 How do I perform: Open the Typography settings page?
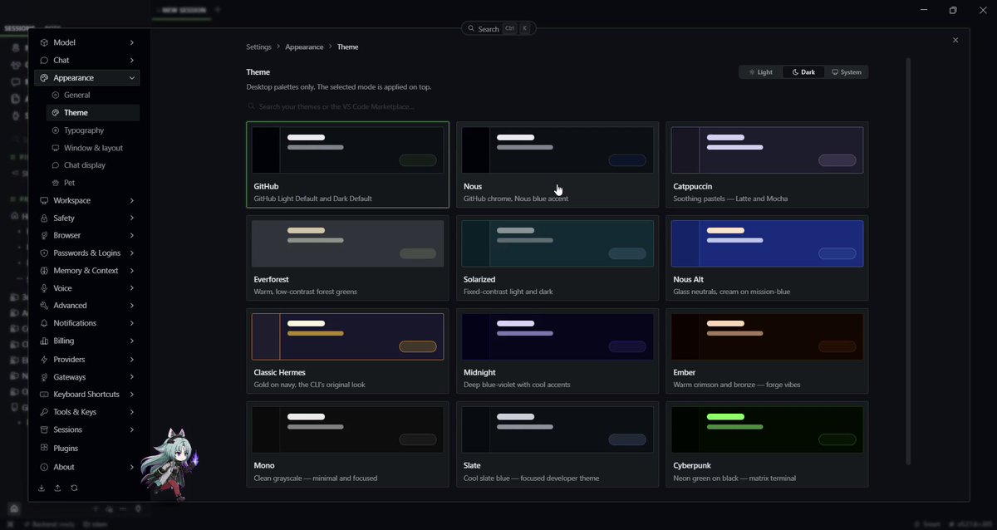[x=93, y=130]
